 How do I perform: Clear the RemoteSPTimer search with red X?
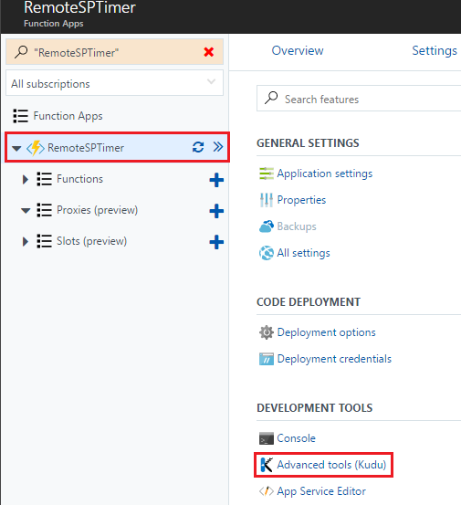pos(209,52)
